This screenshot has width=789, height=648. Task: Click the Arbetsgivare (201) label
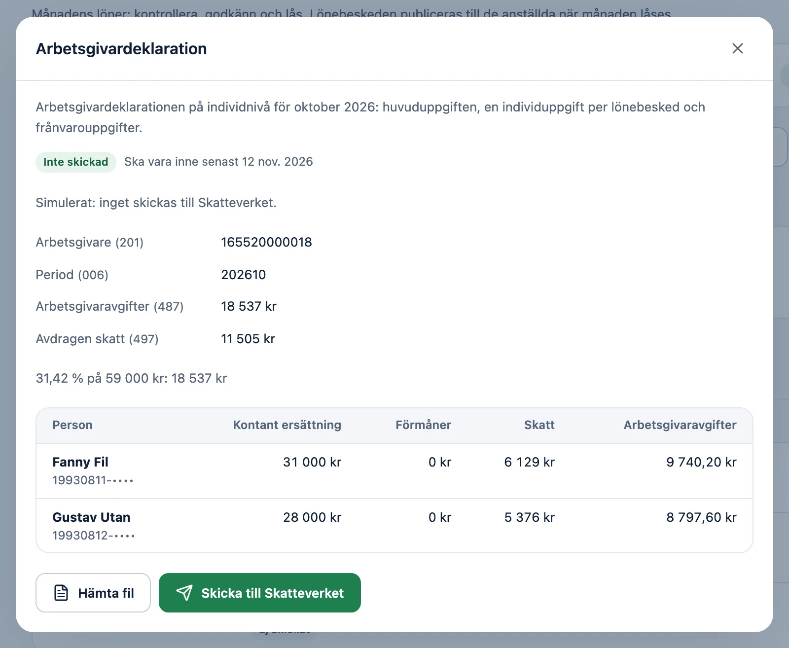coord(90,242)
